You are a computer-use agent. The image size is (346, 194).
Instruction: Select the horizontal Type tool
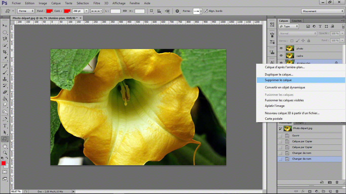pyautogui.click(x=5, y=126)
